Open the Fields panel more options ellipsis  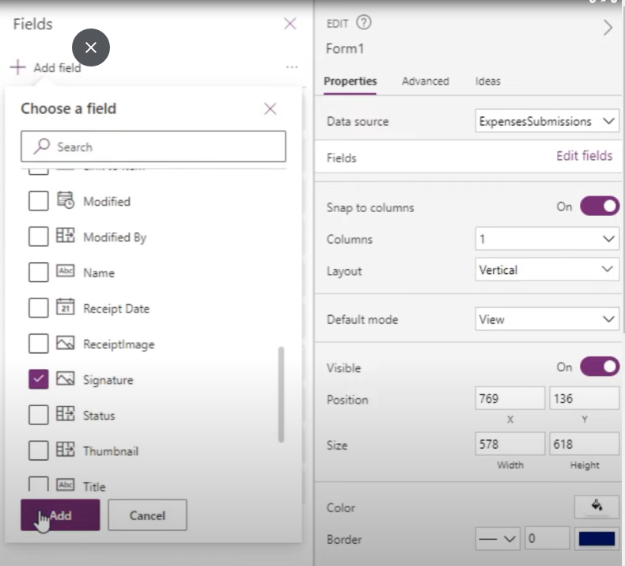(292, 67)
